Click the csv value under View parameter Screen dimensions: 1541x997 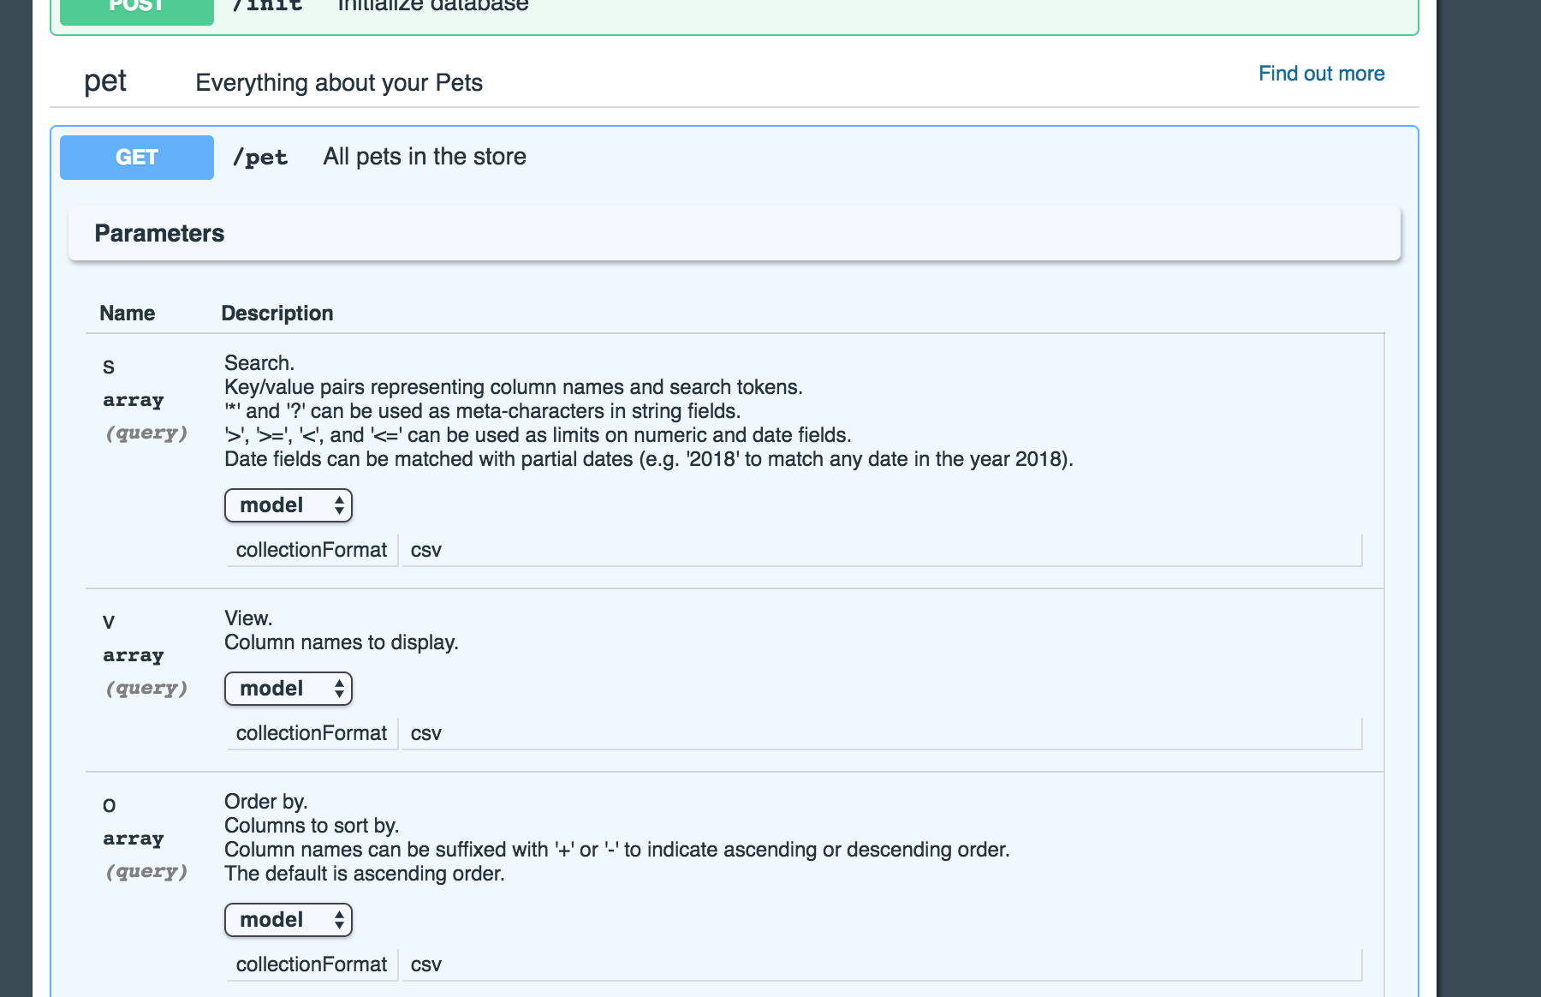tap(426, 733)
